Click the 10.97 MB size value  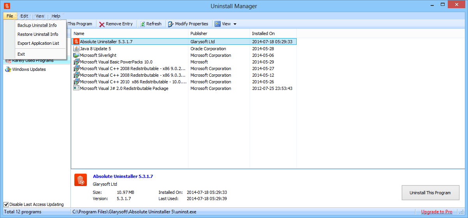tap(125, 192)
